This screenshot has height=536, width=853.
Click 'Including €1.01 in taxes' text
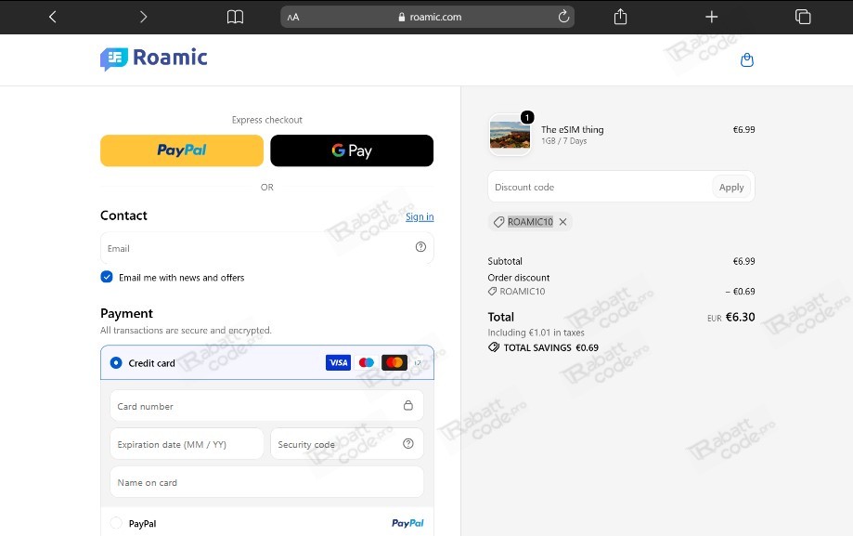point(536,333)
